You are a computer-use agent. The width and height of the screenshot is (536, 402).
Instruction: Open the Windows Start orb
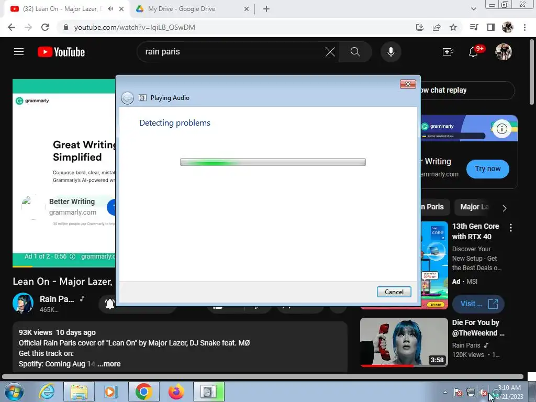point(14,392)
